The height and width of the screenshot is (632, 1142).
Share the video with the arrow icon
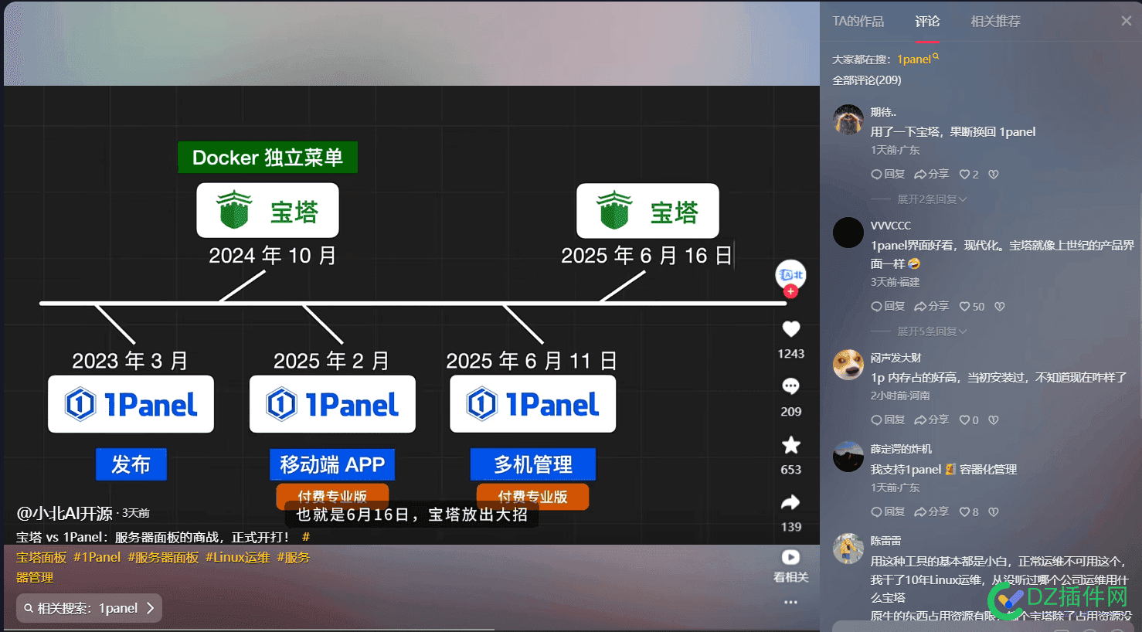click(x=790, y=501)
